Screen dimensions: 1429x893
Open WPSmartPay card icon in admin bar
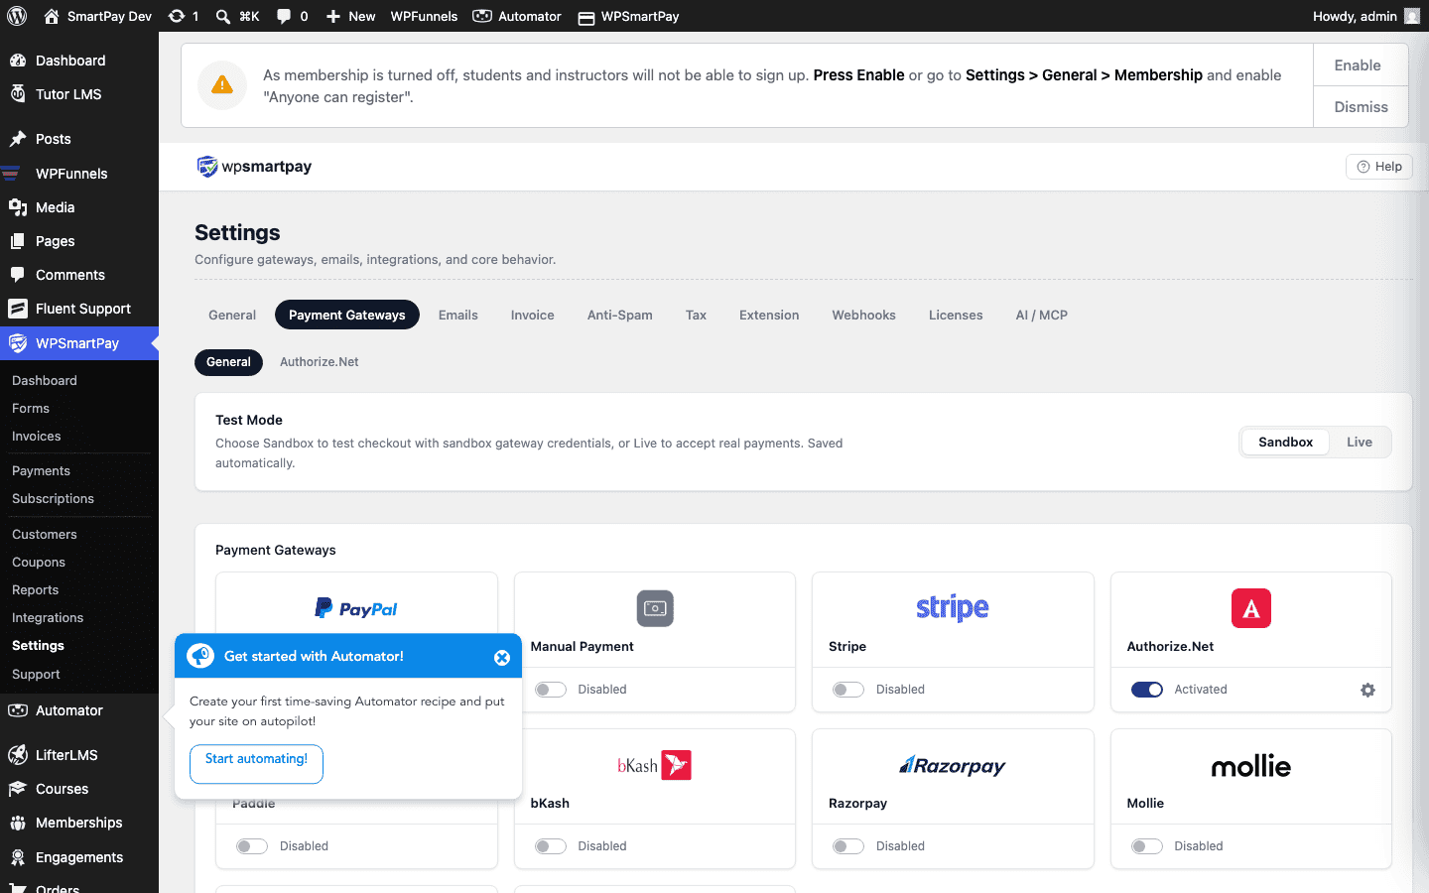(586, 17)
